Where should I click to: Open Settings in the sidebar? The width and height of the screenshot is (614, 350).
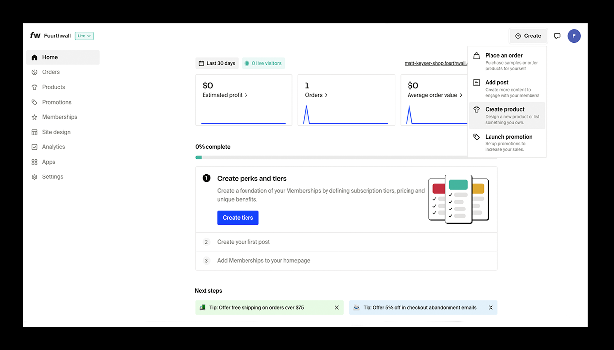(52, 177)
